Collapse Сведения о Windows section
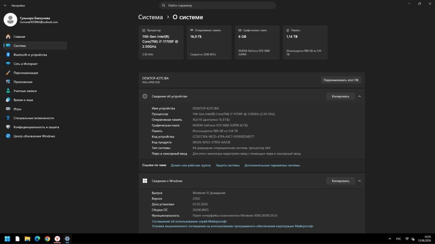The image size is (435, 244). point(359,181)
